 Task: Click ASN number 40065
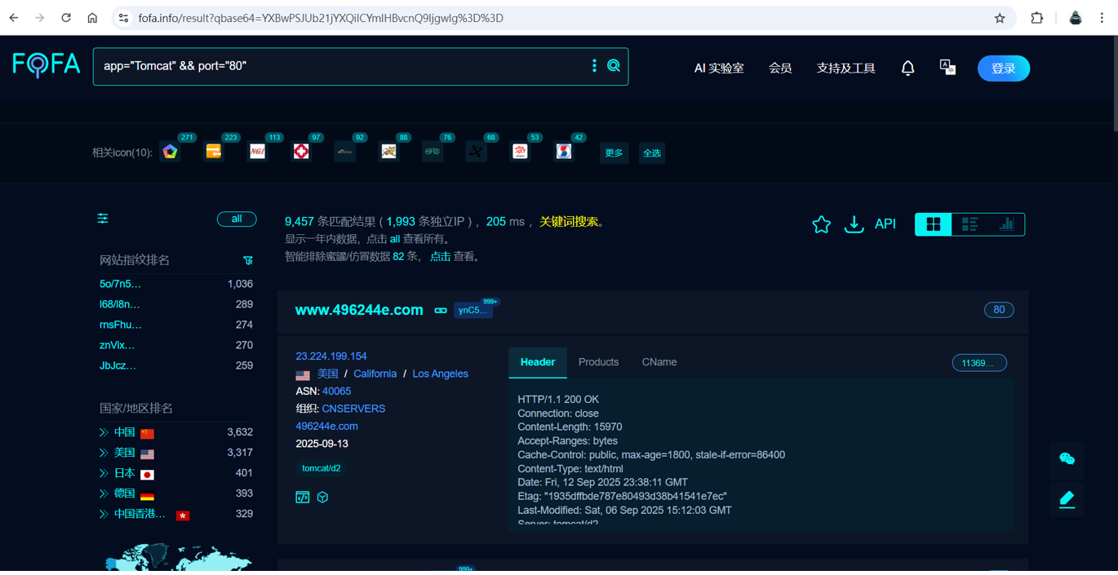336,391
